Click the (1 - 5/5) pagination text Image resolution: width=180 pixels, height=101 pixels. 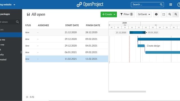click(30, 97)
